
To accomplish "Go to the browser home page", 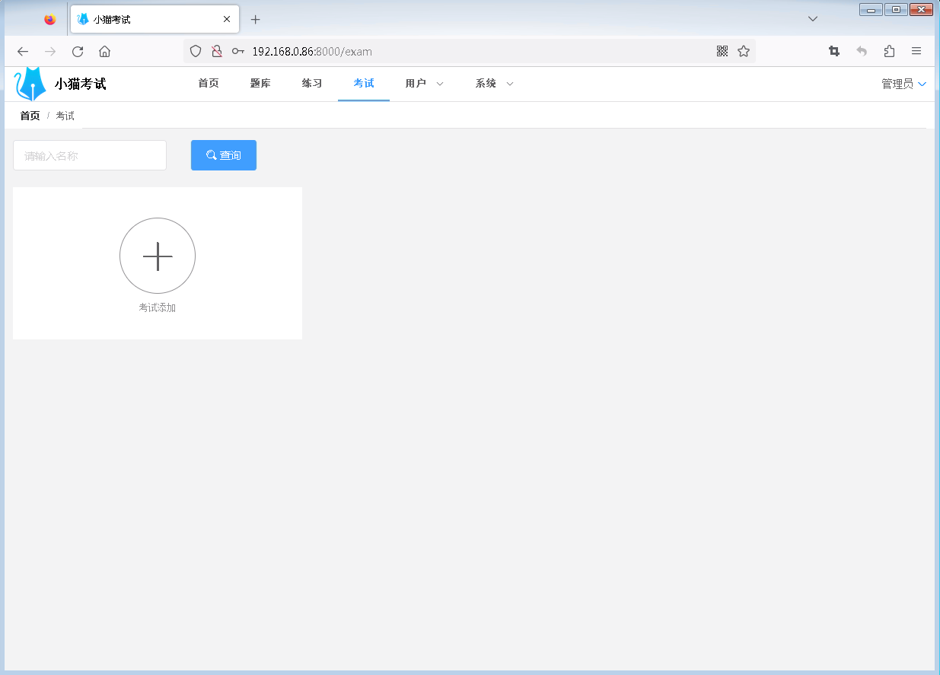I will coord(105,51).
